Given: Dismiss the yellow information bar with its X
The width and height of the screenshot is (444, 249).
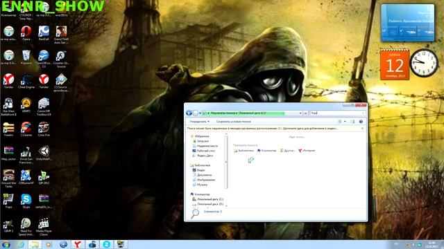Looking at the screenshot, I should (363, 128).
